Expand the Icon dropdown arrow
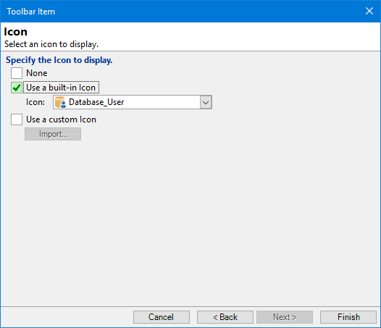 pyautogui.click(x=206, y=102)
